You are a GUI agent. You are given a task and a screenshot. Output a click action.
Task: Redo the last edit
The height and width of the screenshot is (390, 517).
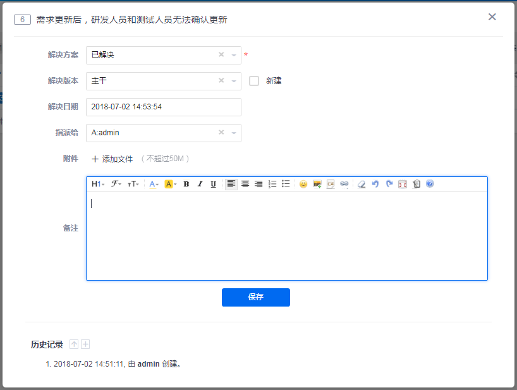[x=389, y=184]
